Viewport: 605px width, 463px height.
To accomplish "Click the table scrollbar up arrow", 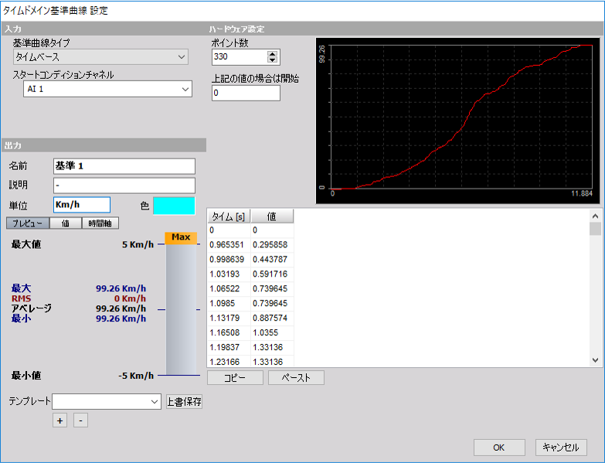I will coord(596,216).
